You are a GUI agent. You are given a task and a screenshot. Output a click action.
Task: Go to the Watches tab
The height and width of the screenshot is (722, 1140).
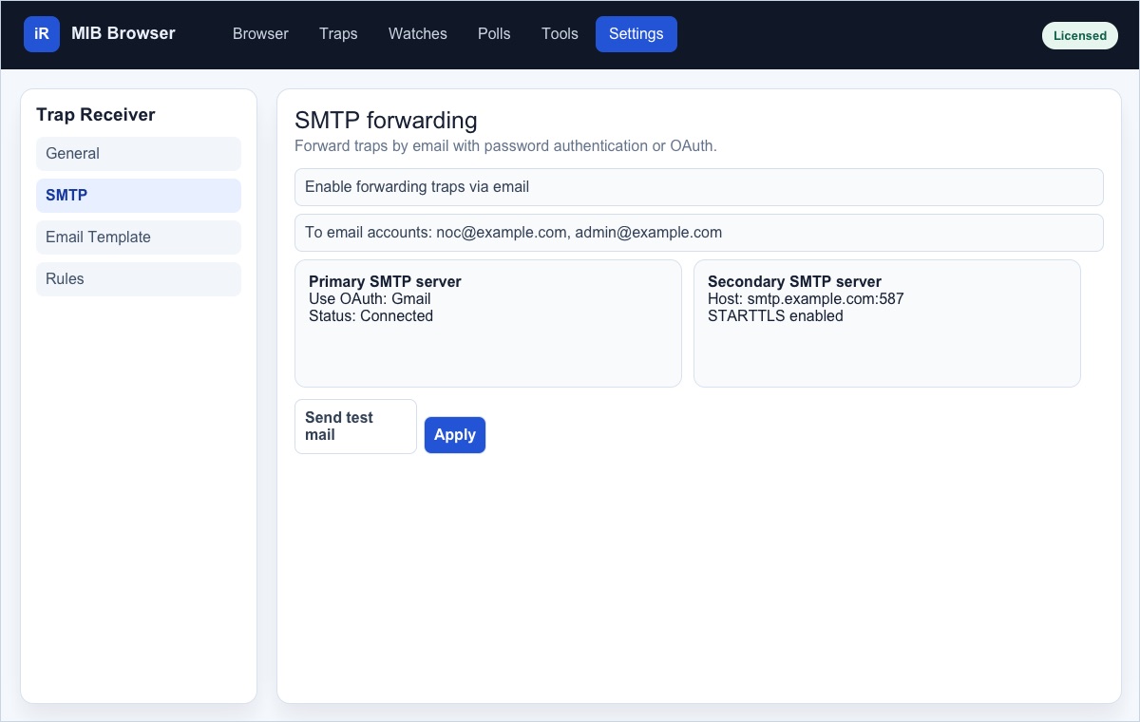point(418,34)
